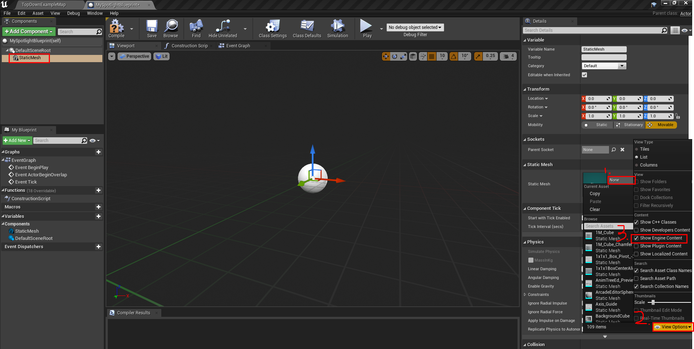Add a new graph with the Graphs plus icon
This screenshot has height=349, width=694.
click(98, 152)
